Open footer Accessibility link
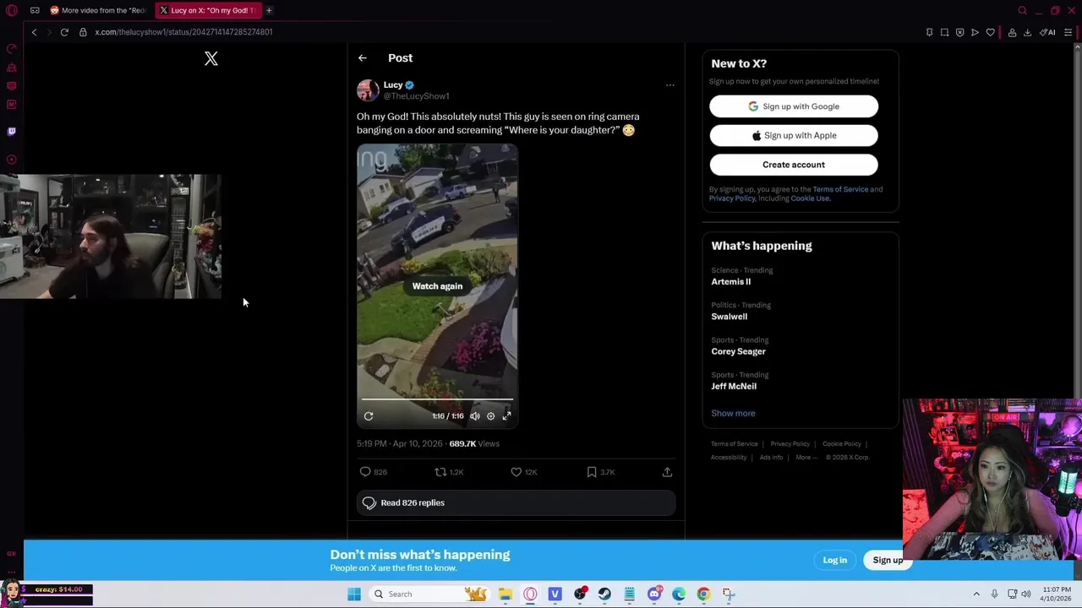1082x608 pixels. pyautogui.click(x=729, y=457)
